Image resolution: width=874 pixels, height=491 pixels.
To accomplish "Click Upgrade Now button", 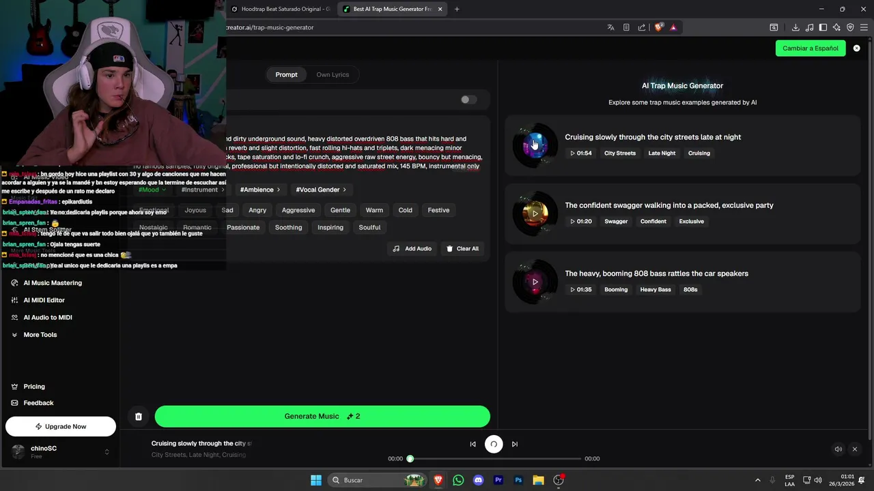I will point(61,427).
